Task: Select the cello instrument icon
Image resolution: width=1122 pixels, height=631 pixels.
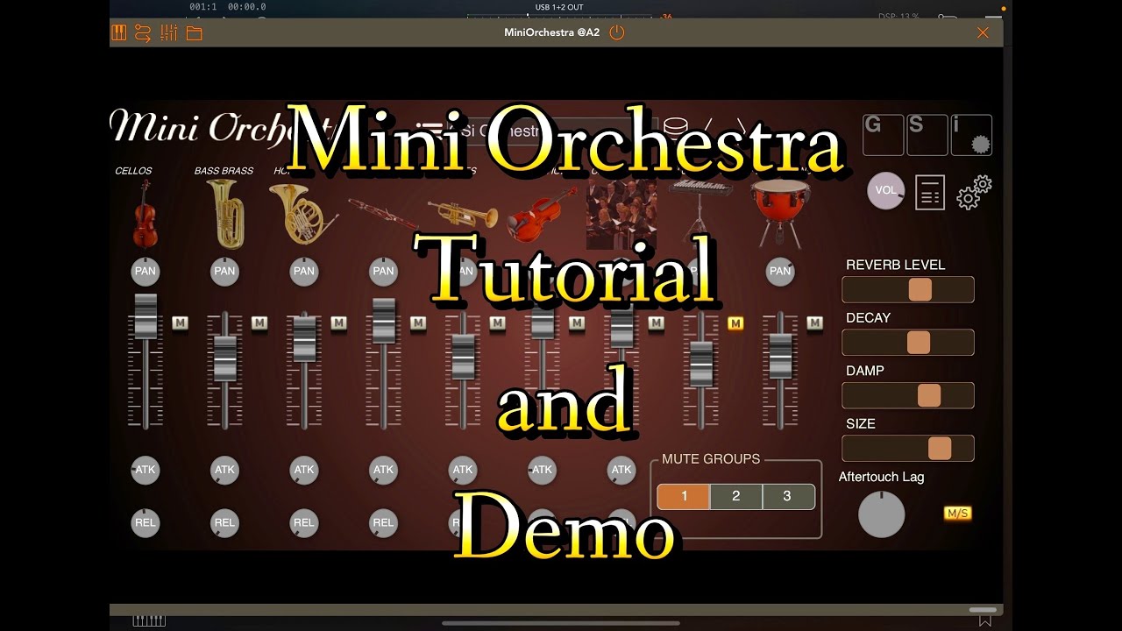Action: [145, 213]
